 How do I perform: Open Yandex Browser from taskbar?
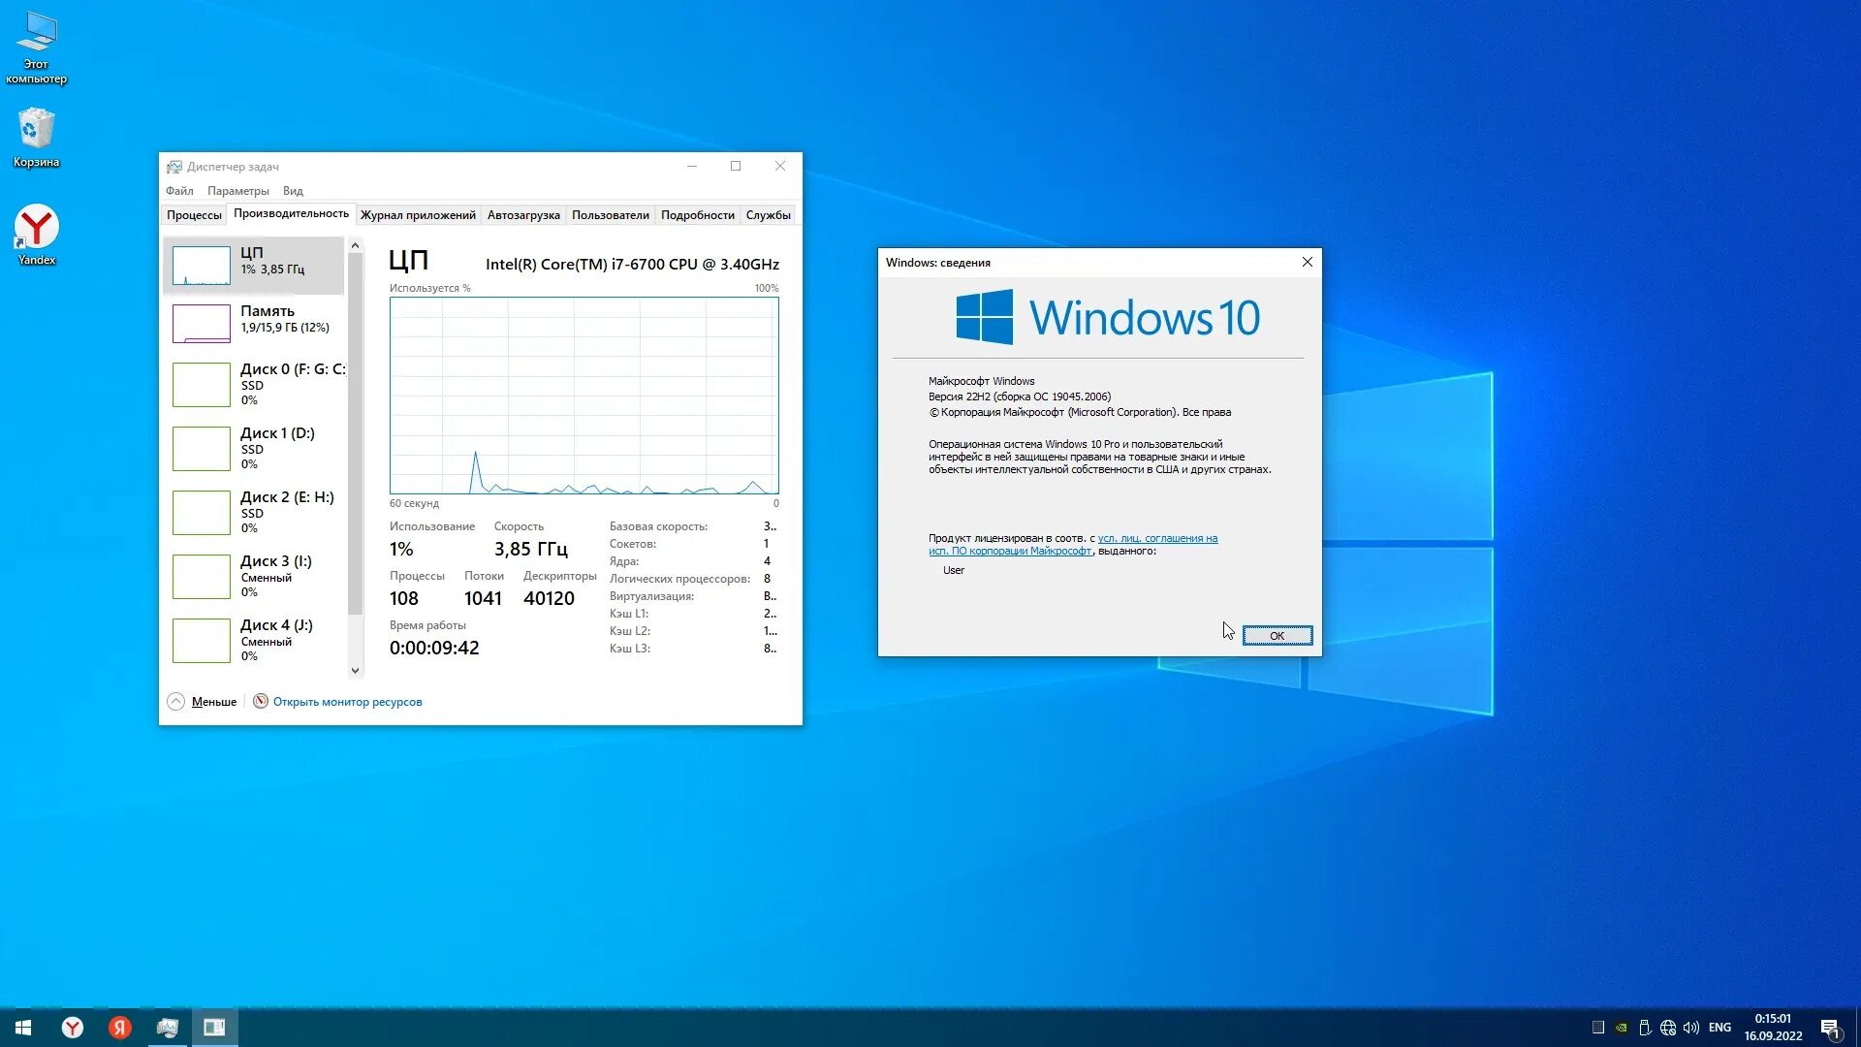(73, 1028)
